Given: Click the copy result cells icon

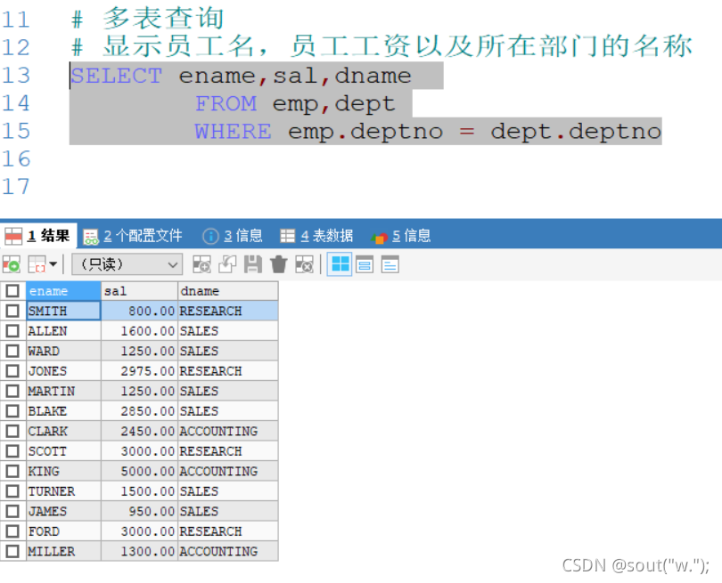Looking at the screenshot, I should pos(37,265).
